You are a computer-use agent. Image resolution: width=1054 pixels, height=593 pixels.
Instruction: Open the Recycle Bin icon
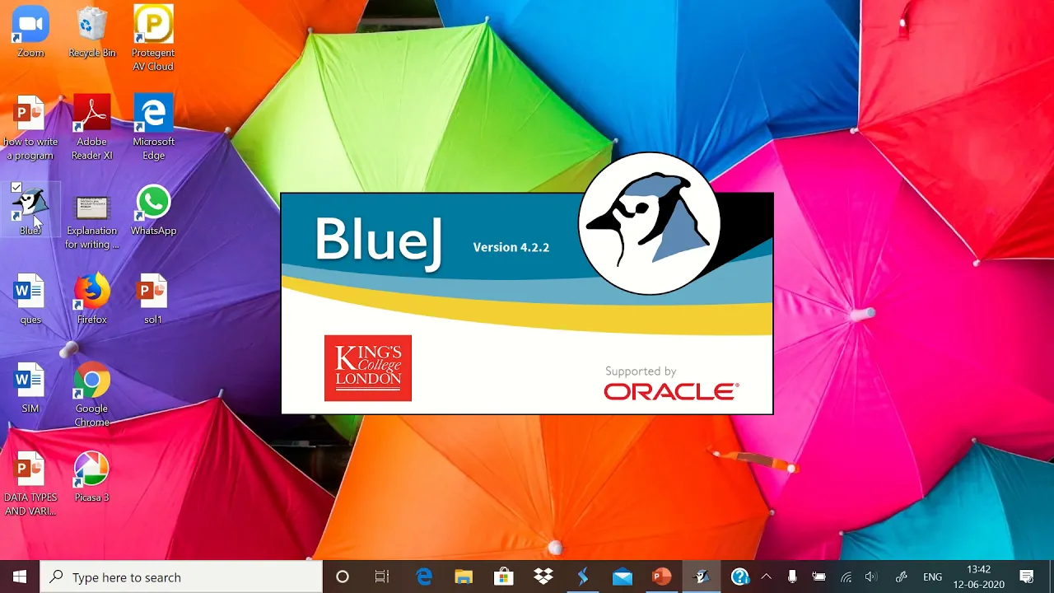pyautogui.click(x=92, y=31)
